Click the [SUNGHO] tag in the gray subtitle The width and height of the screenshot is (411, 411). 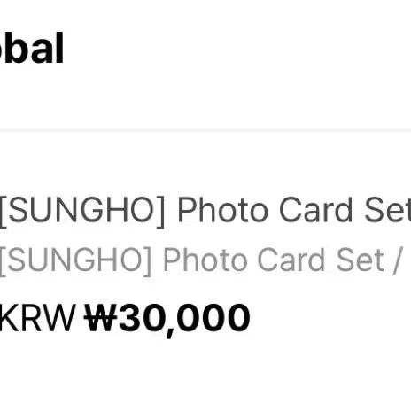pos(76,260)
